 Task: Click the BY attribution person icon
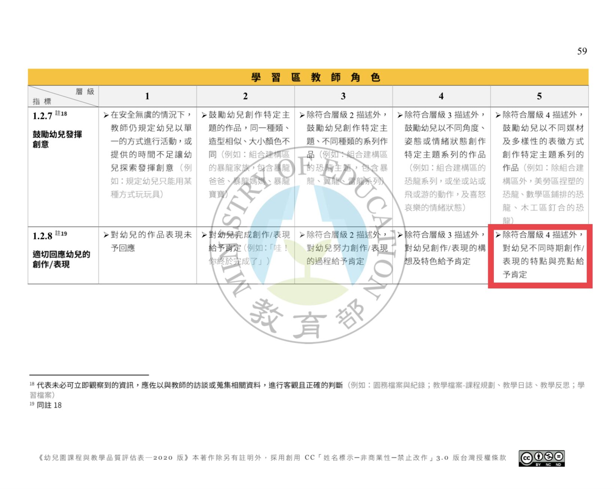pos(538,456)
